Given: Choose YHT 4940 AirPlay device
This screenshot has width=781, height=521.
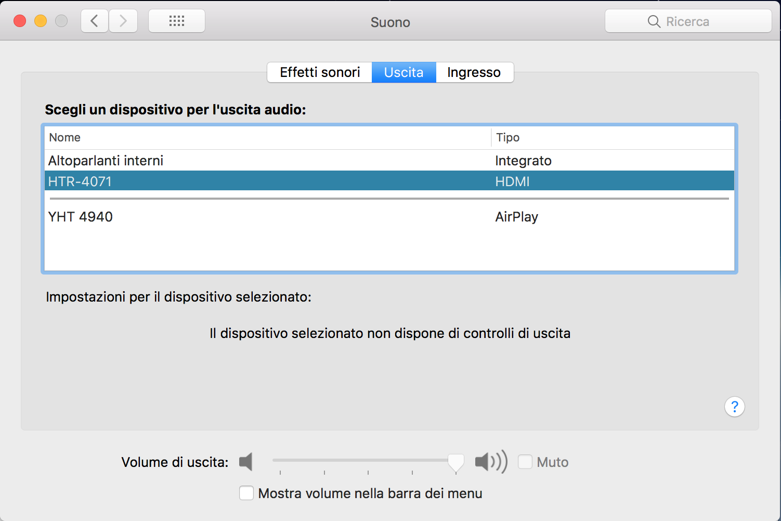Looking at the screenshot, I should coord(389,217).
